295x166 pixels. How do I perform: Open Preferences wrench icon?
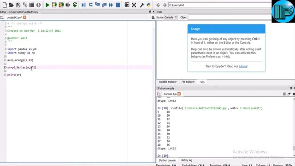142,5
